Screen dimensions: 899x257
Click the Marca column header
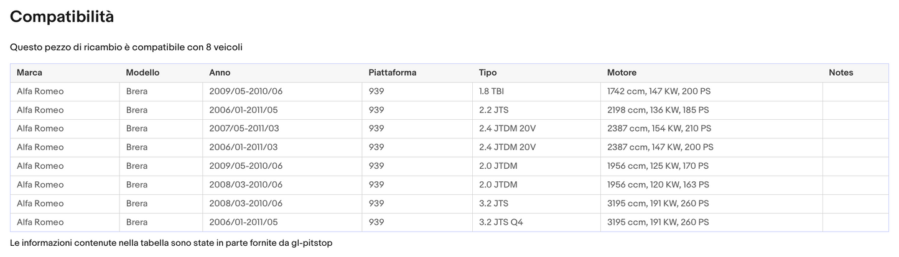(29, 73)
